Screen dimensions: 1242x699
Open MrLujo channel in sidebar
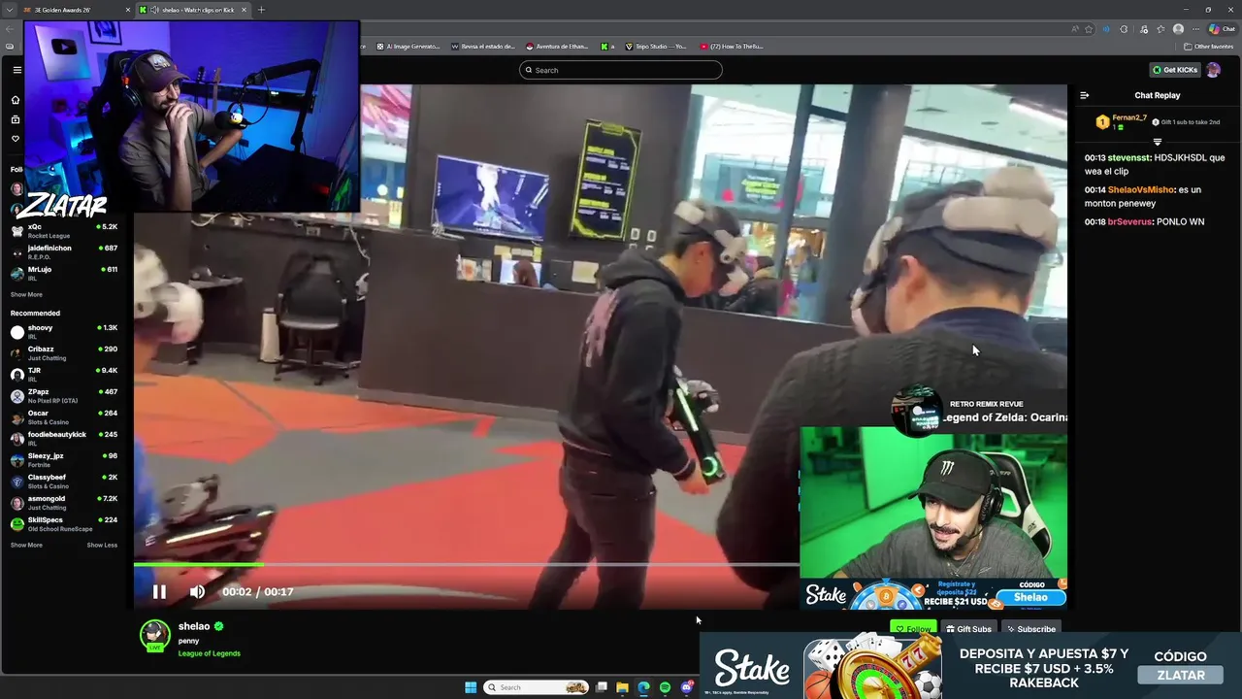tap(64, 273)
